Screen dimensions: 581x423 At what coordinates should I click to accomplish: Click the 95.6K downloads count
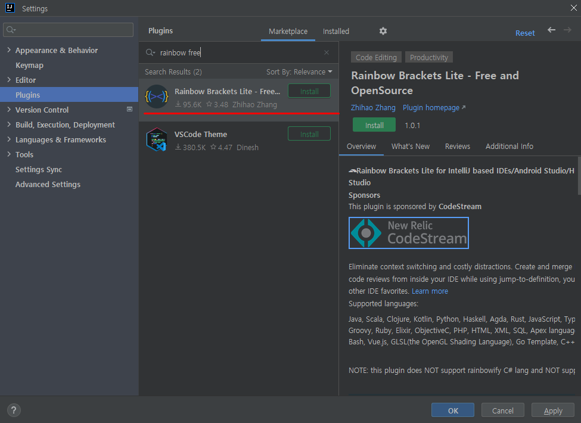188,105
